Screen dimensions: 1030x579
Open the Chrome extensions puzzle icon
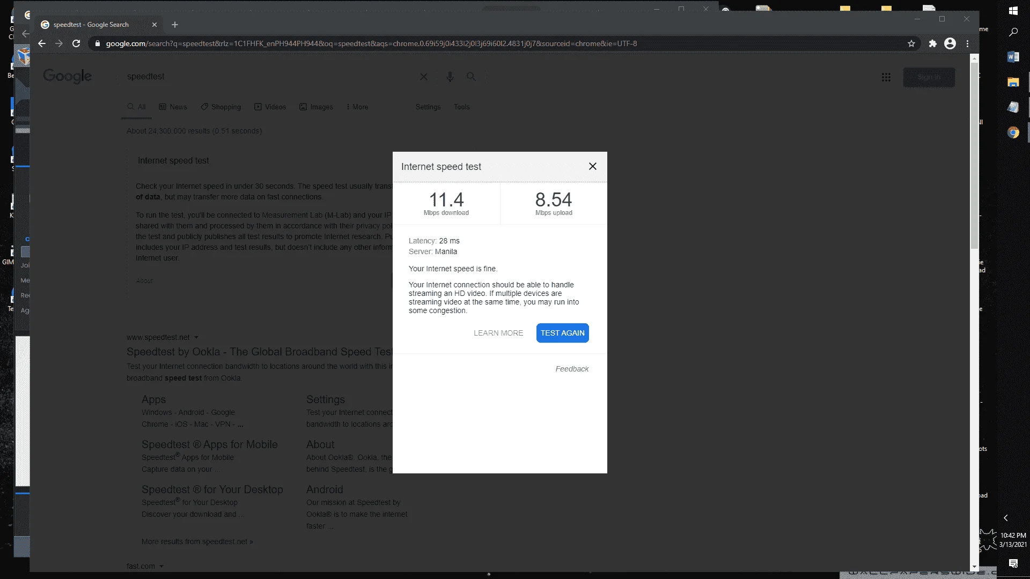click(932, 43)
